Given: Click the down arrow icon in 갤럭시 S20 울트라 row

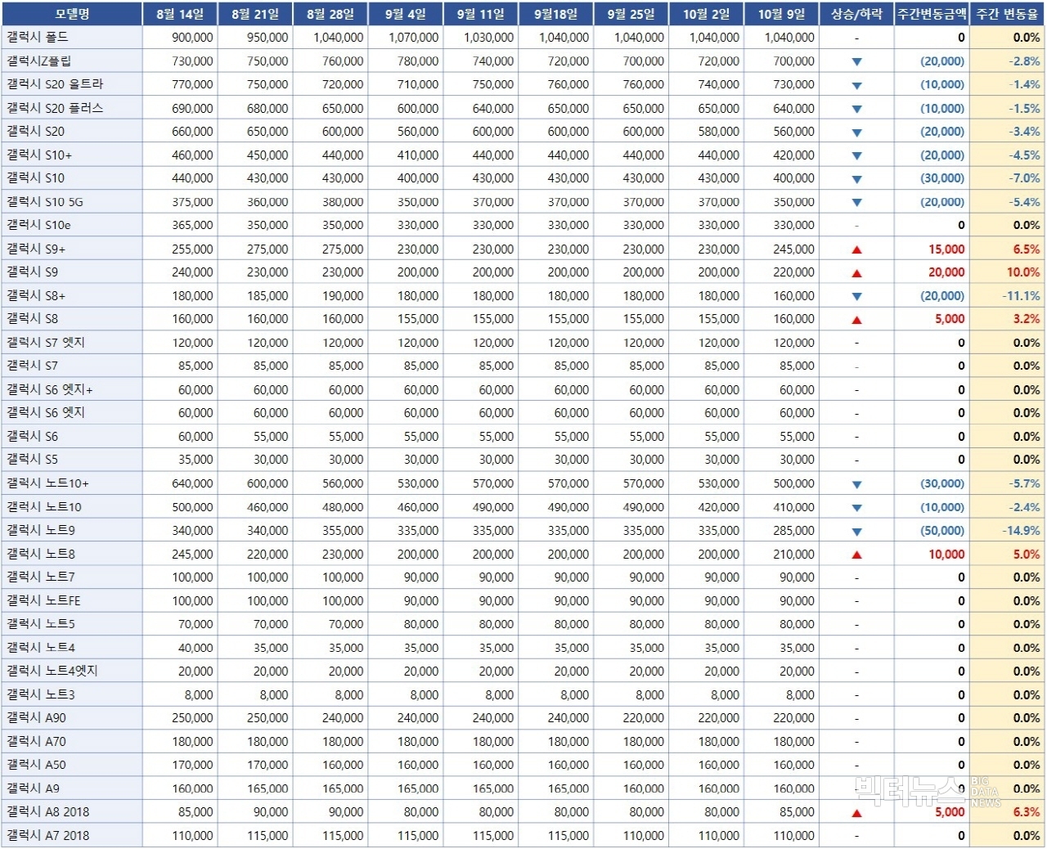Looking at the screenshot, I should [856, 86].
